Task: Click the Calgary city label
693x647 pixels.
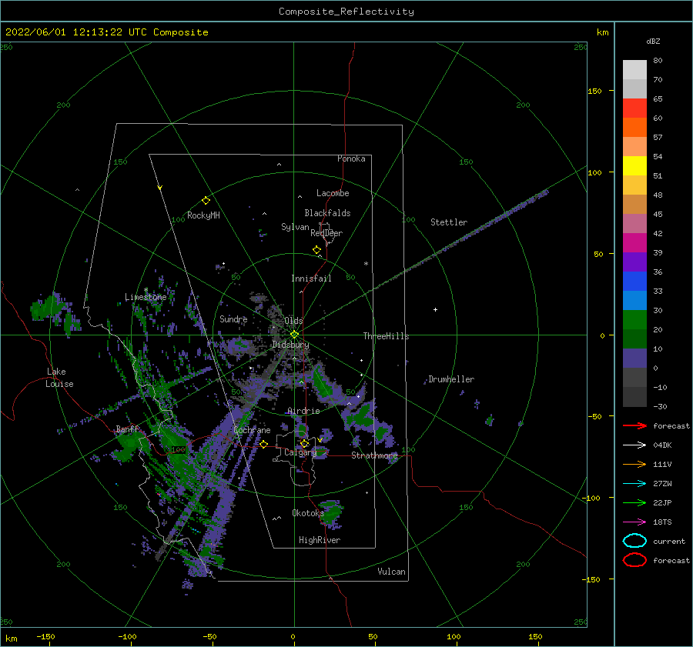Action: [x=300, y=452]
